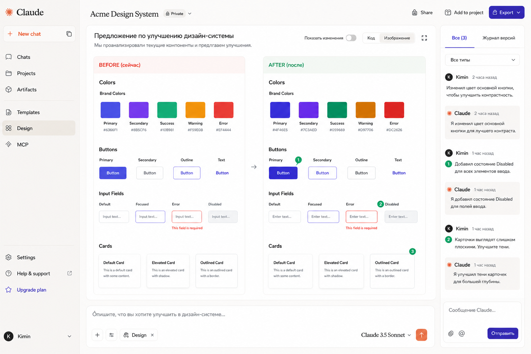Click the AFTER Primary color swatch #4F46E5
This screenshot has width=531, height=354.
click(280, 110)
